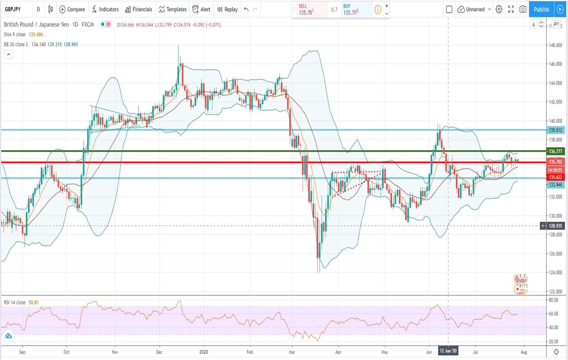
Task: Click the 12 Jun '20 date marker
Action: coord(448,350)
